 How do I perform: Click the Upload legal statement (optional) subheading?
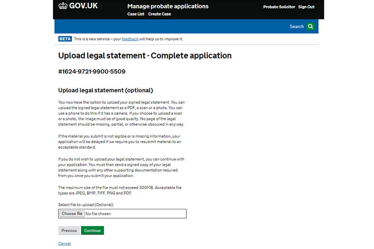point(106,90)
